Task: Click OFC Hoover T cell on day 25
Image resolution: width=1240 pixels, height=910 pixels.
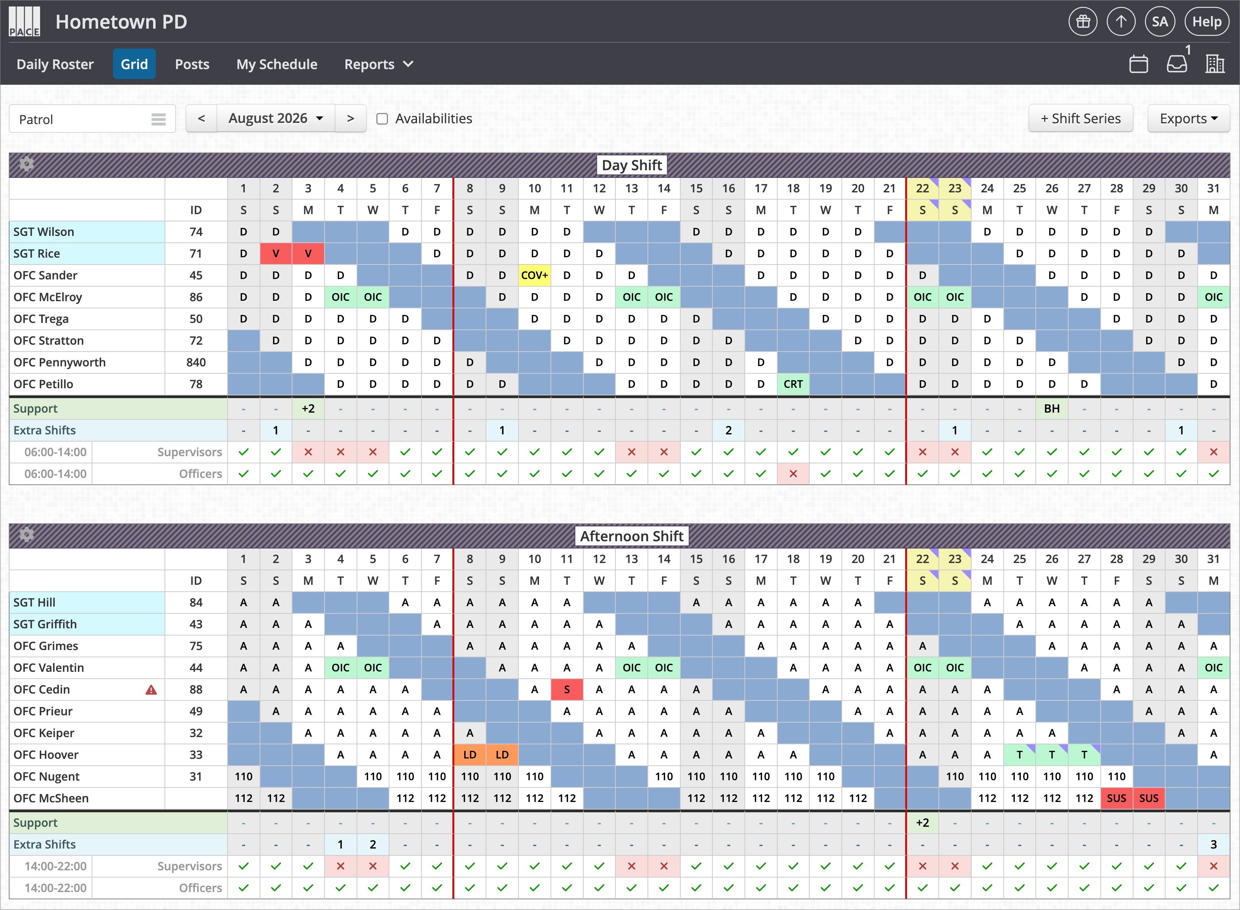Action: [x=1020, y=755]
